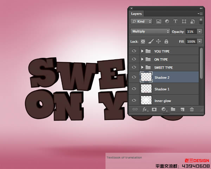211x169 pixels.
Task: Toggle visibility of Shadow 2 layer
Action: pos(134,77)
